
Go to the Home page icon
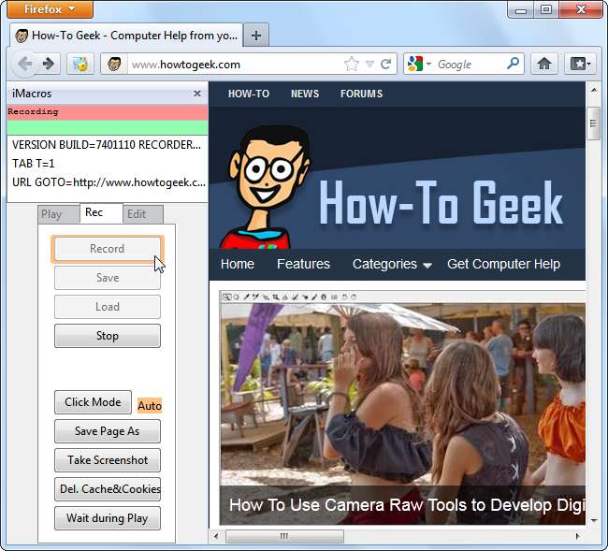pos(544,64)
